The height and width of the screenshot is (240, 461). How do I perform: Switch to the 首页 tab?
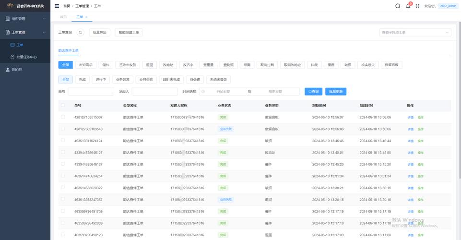[x=63, y=17]
